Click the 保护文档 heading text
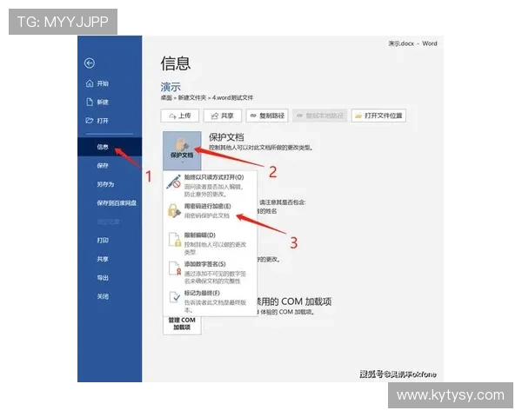 pyautogui.click(x=226, y=137)
